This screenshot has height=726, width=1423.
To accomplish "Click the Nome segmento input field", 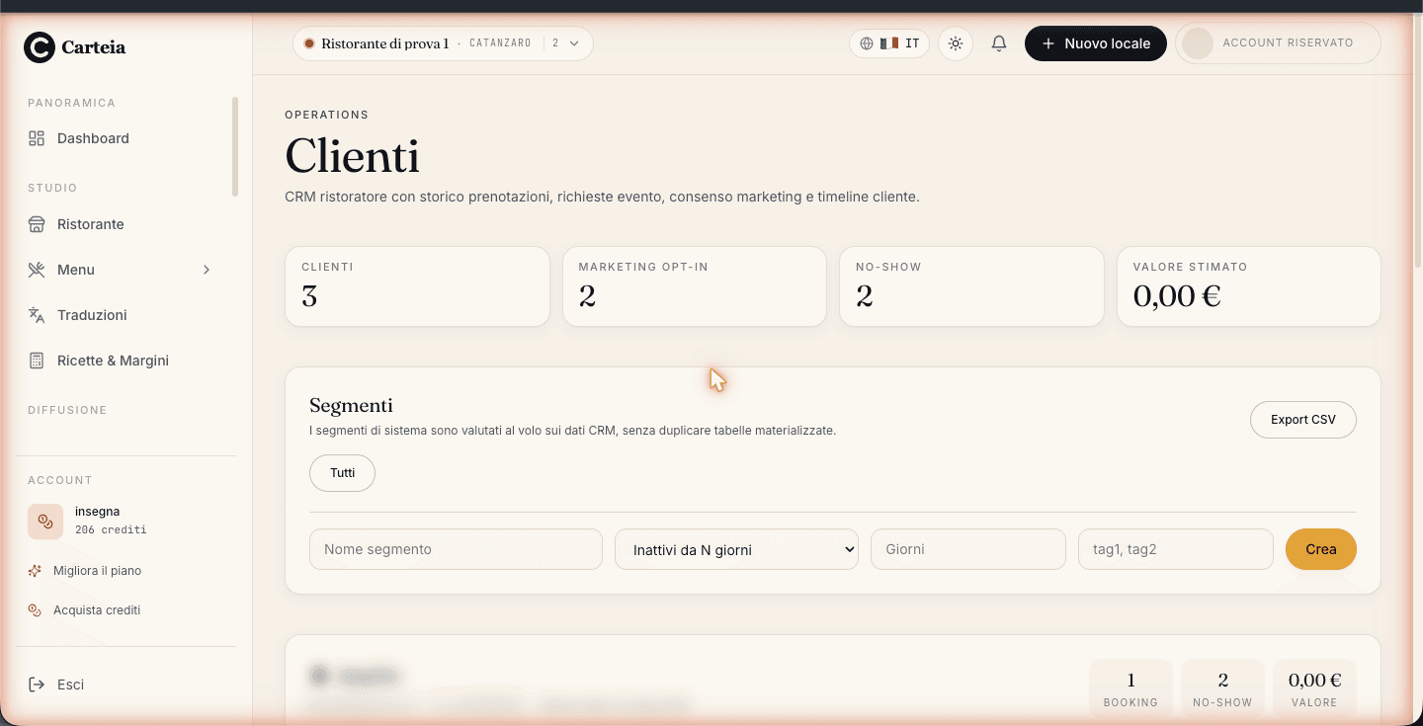I will [x=456, y=549].
